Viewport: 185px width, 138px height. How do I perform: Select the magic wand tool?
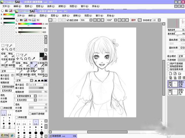26,55
